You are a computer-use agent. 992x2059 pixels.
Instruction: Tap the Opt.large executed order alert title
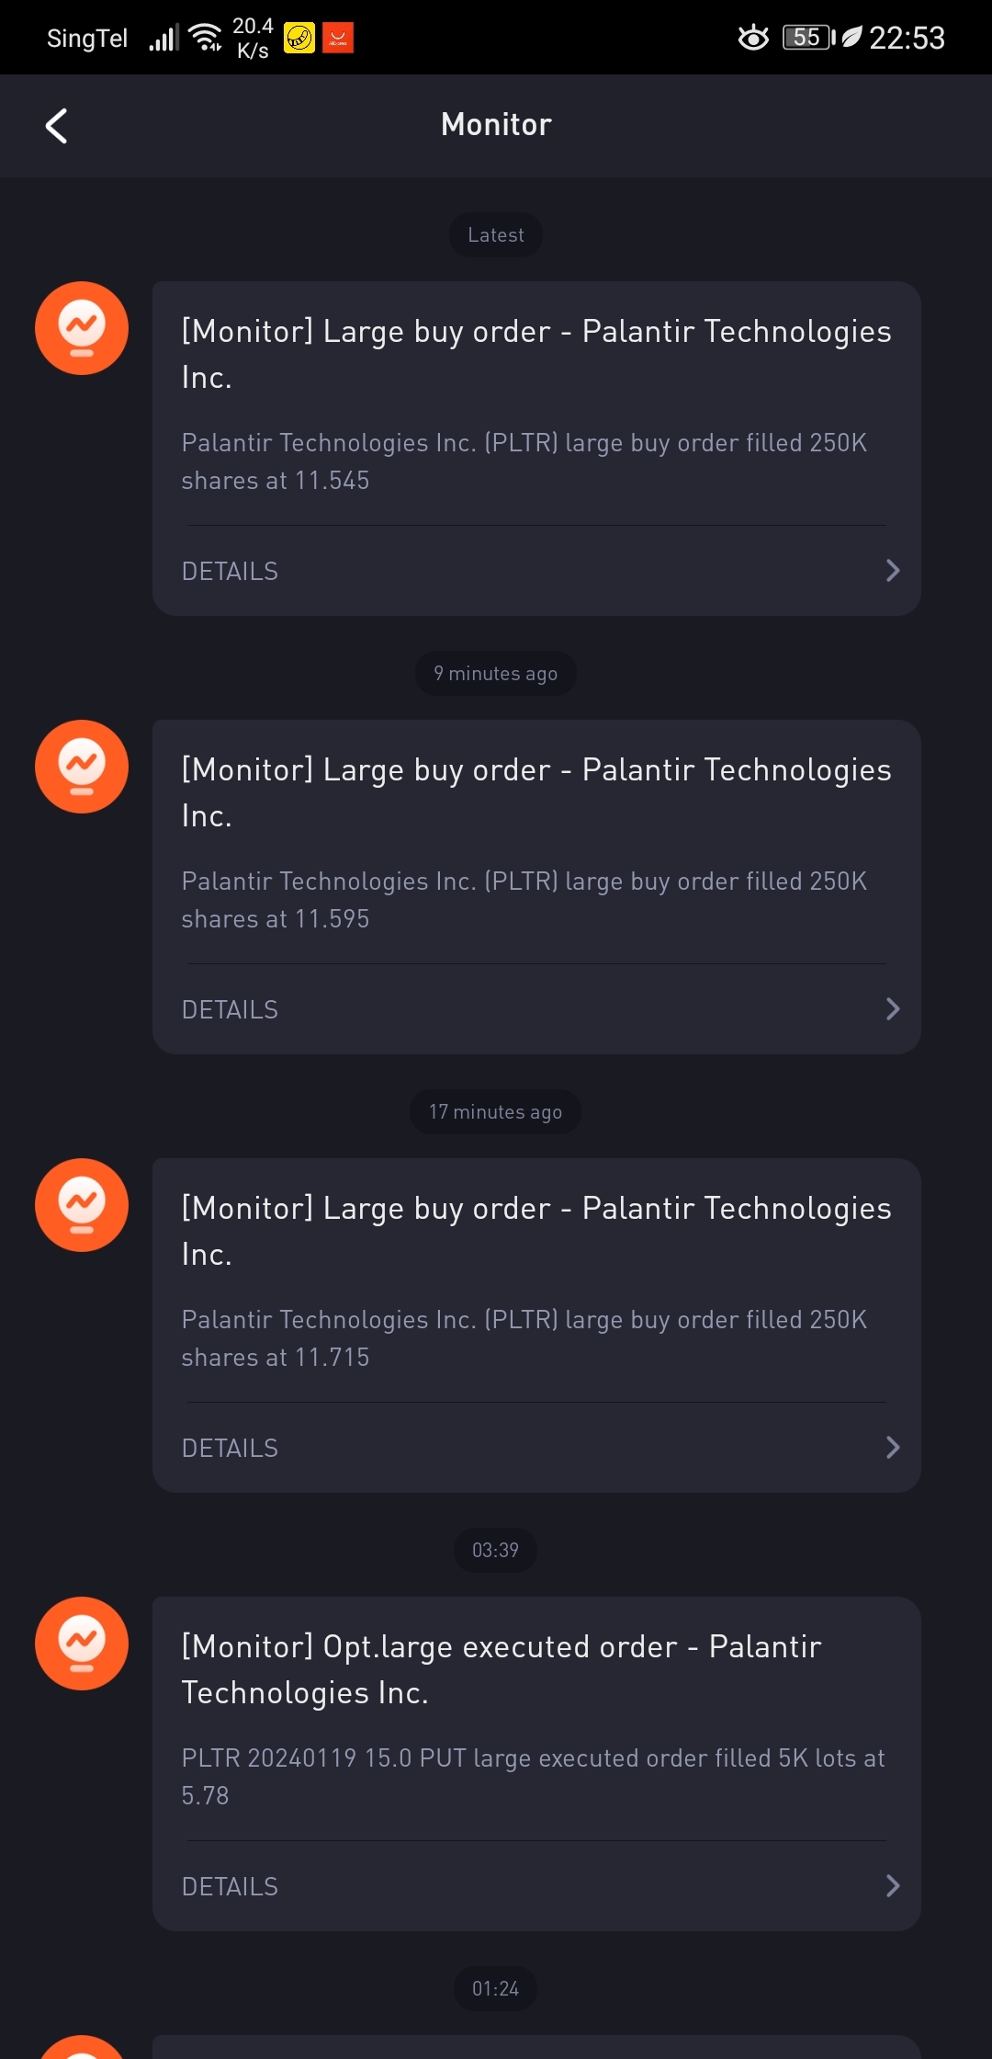[x=502, y=1669]
